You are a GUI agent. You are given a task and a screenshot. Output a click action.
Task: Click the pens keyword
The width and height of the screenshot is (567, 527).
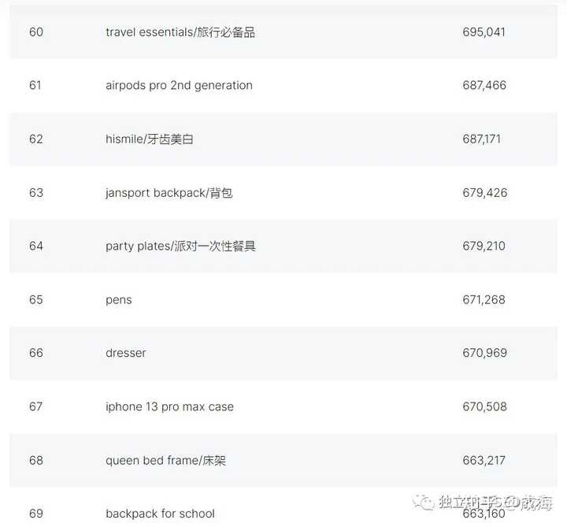pyautogui.click(x=119, y=300)
